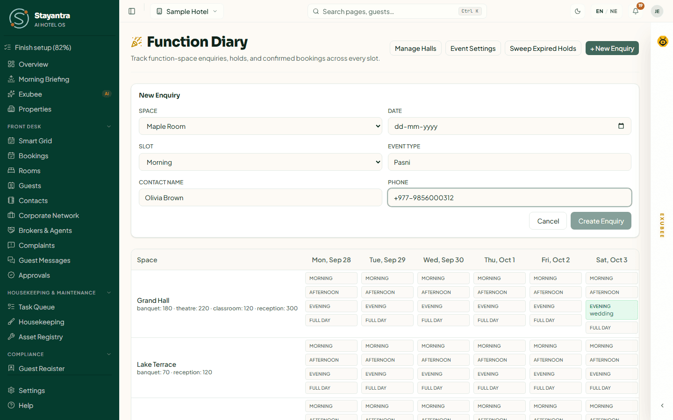Toggle the sidebar panel icon
Screen dimensions: 673x420
point(132,11)
